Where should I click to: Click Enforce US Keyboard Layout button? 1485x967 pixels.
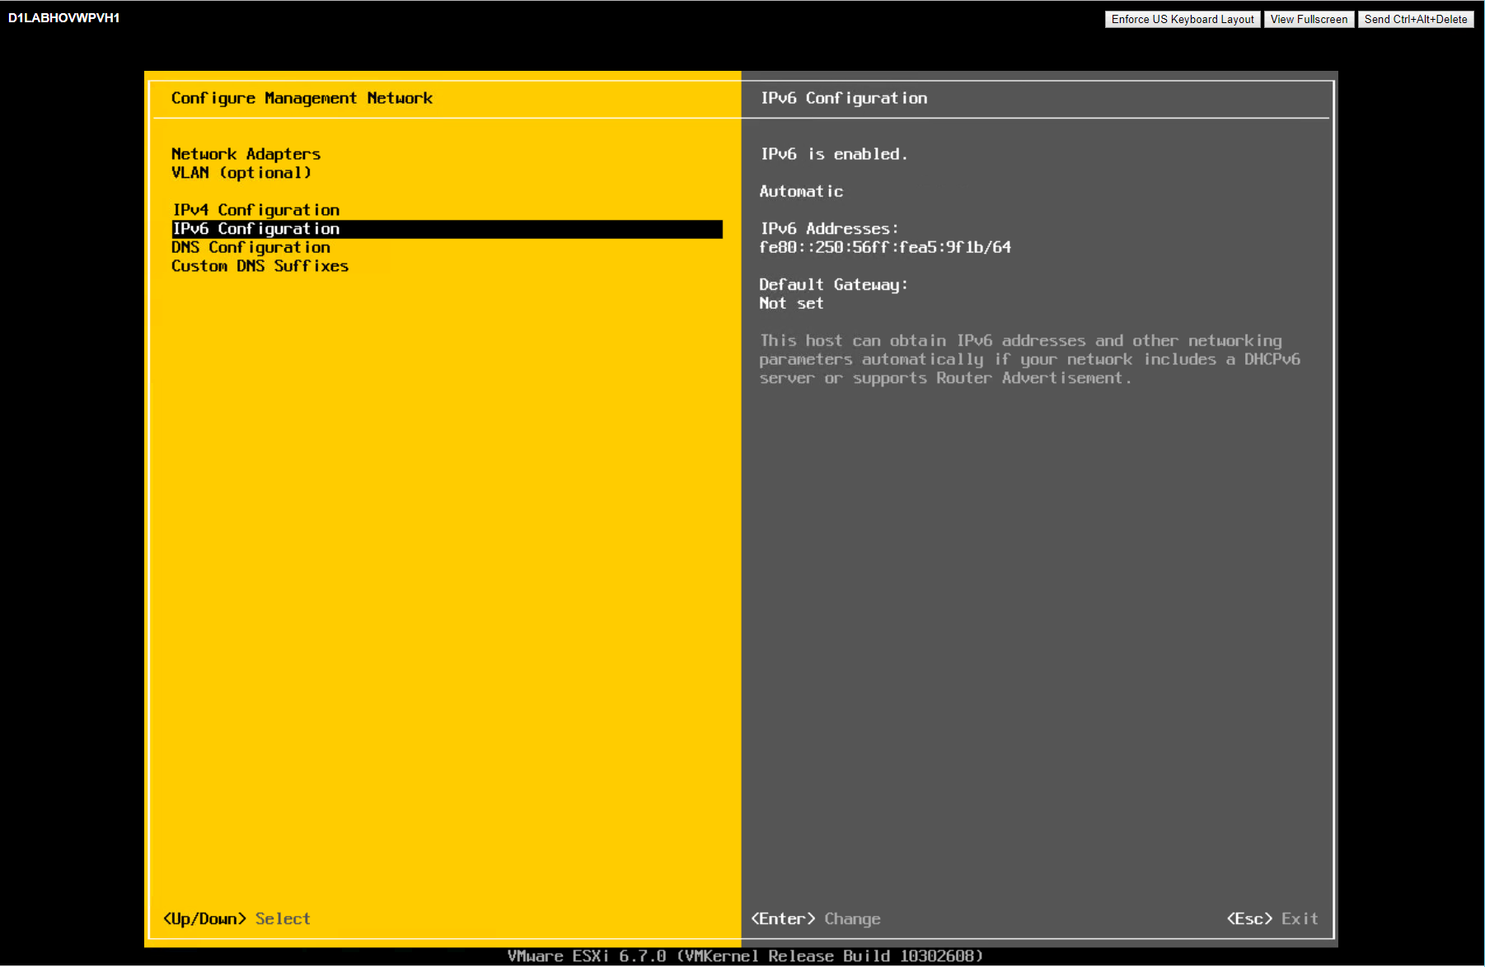[1182, 19]
